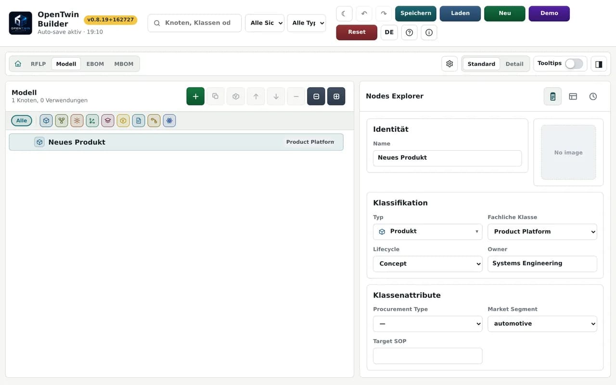Switch to Standard view mode
This screenshot has width=616, height=385.
pos(481,64)
